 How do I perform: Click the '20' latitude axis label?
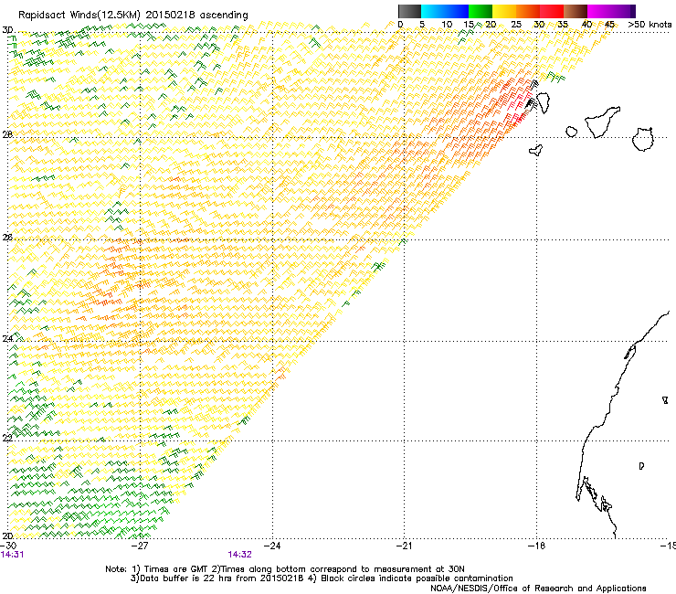pyautogui.click(x=7, y=536)
